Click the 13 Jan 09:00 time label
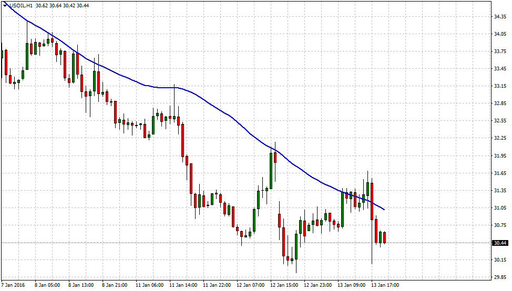Image resolution: width=512 pixels, height=291 pixels. click(351, 285)
